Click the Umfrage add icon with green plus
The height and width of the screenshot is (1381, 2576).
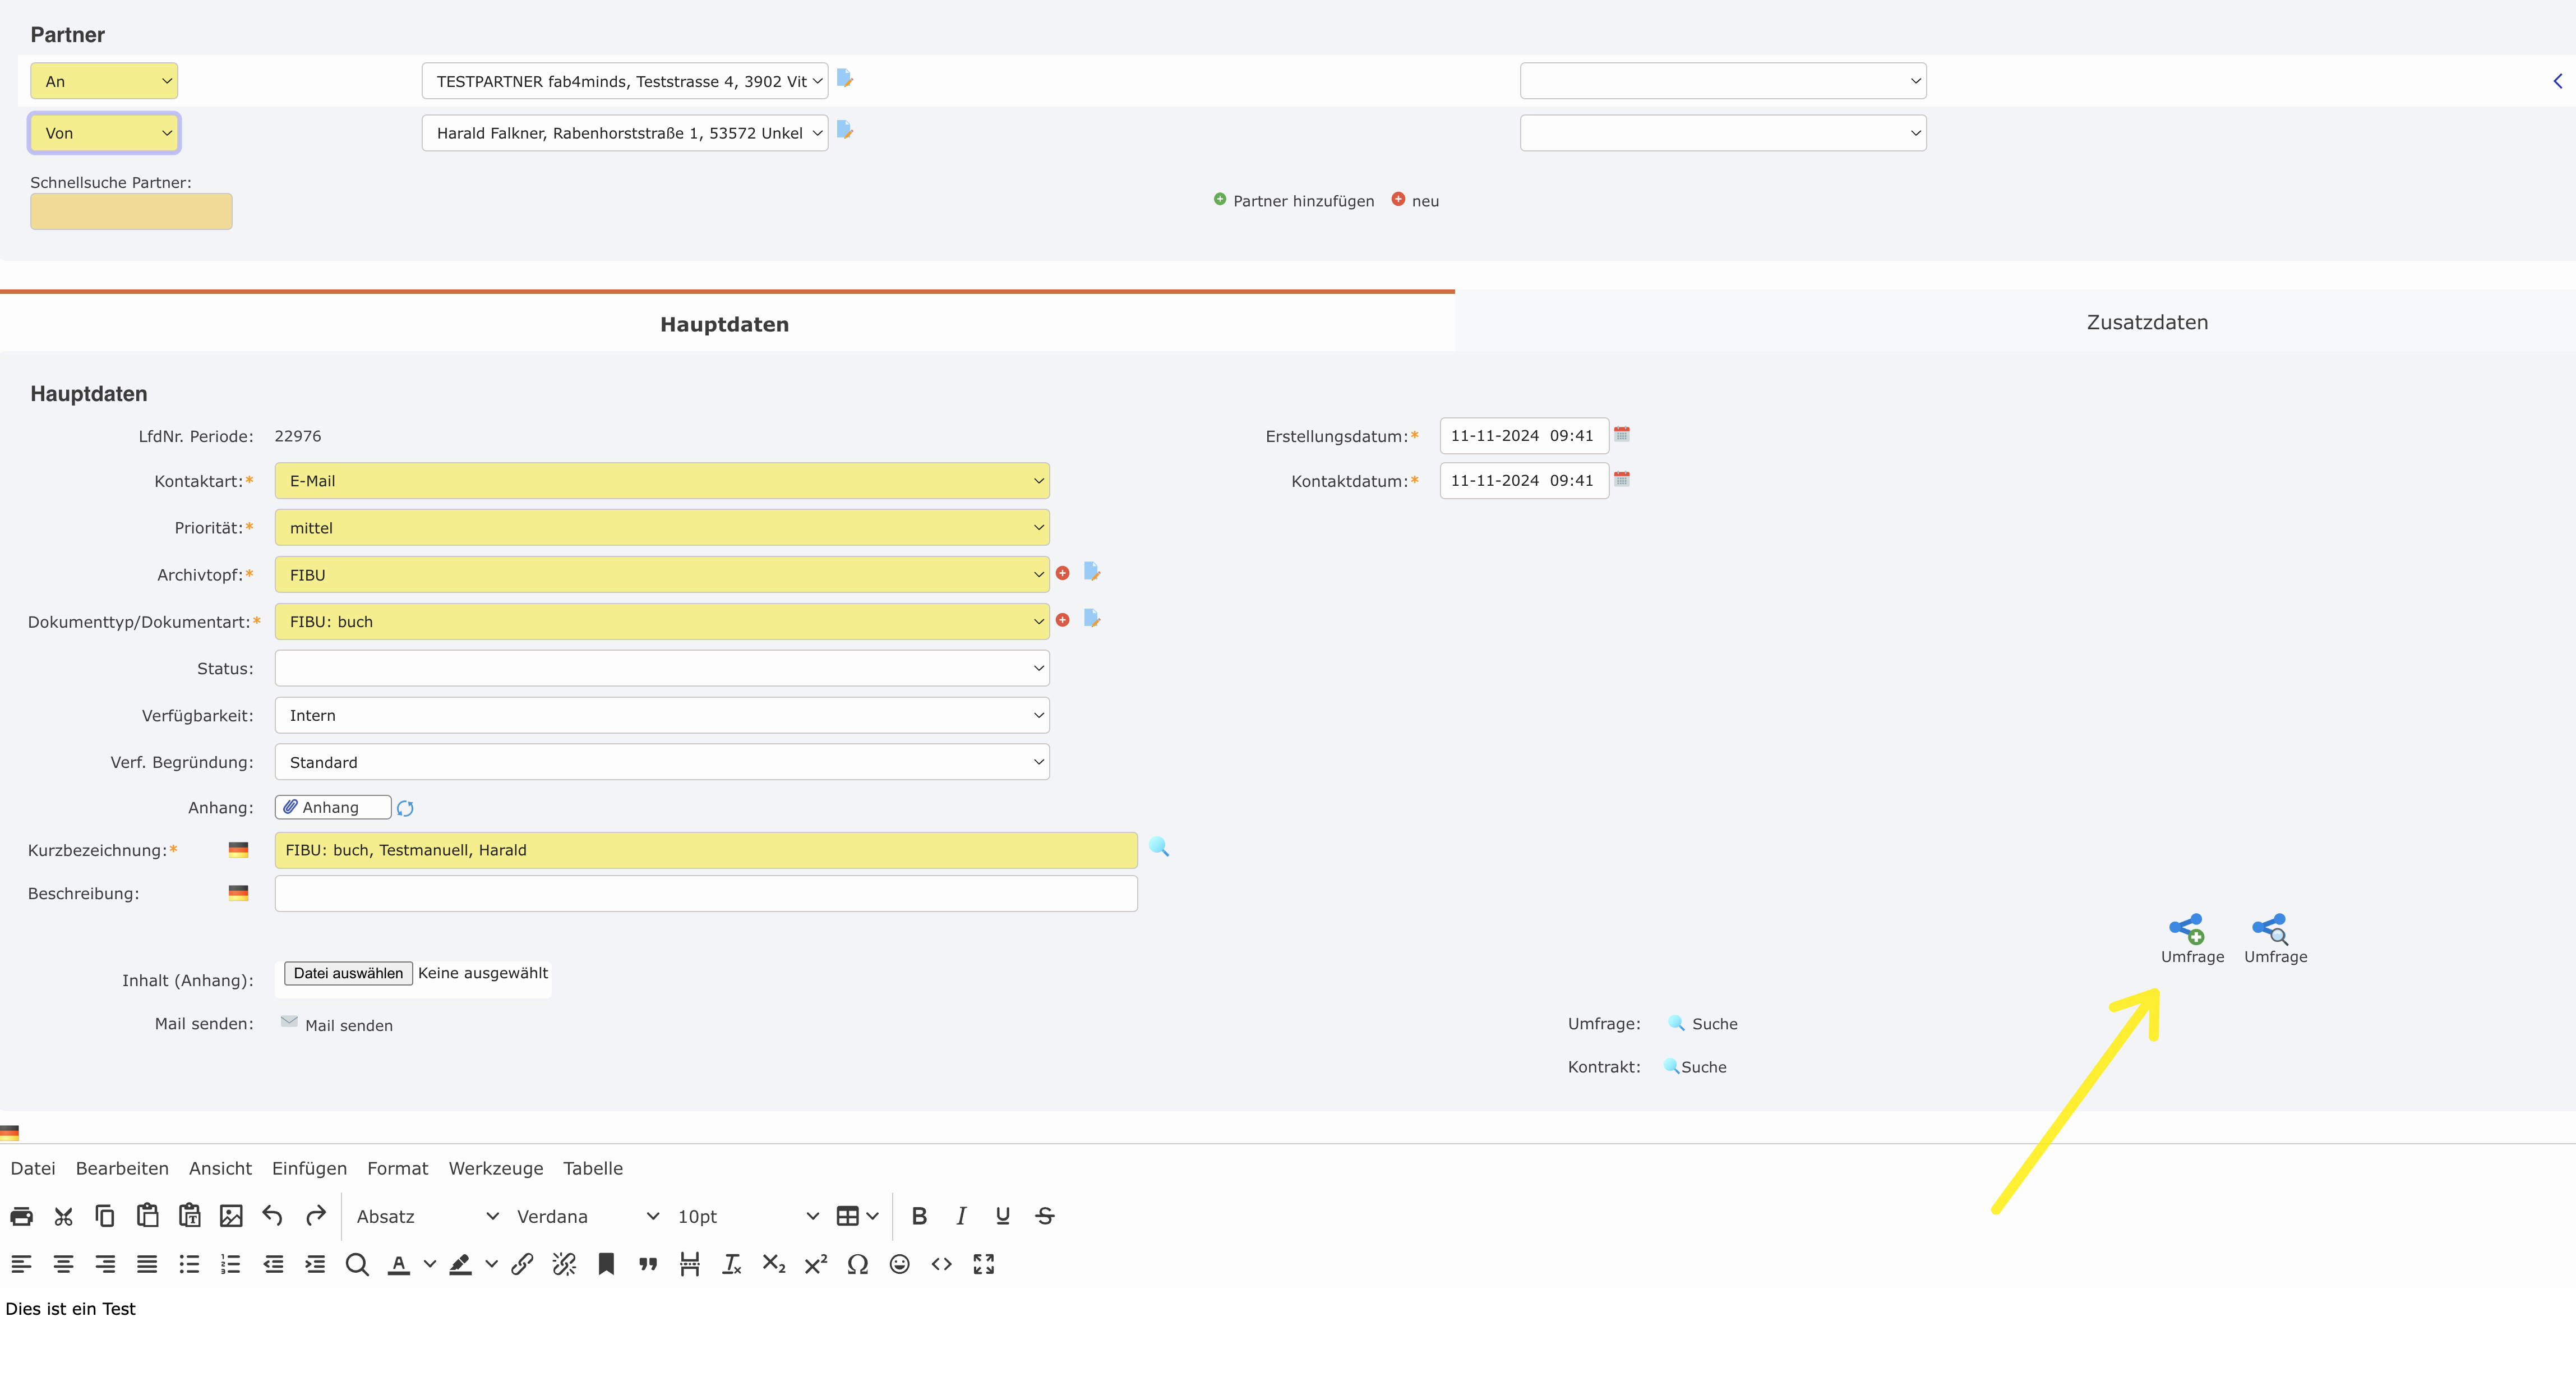point(2188,928)
